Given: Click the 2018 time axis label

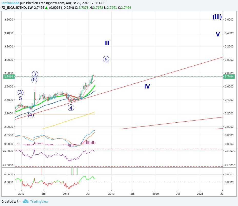Looking at the screenshot, I should point(66,194).
